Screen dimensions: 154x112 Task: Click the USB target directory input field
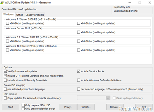point(91,98)
